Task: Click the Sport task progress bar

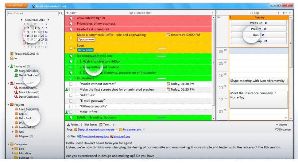Action: pos(162,48)
